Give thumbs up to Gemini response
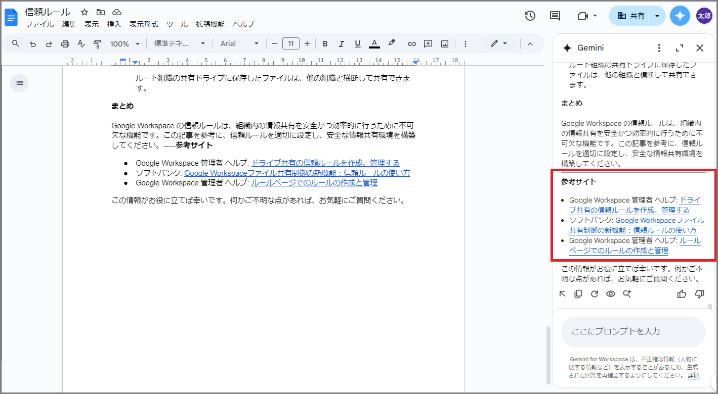Viewport: 718px width, 394px height. coord(682,293)
